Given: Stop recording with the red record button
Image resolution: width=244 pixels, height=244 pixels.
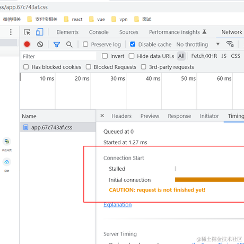Looking at the screenshot, I should [x=27, y=44].
